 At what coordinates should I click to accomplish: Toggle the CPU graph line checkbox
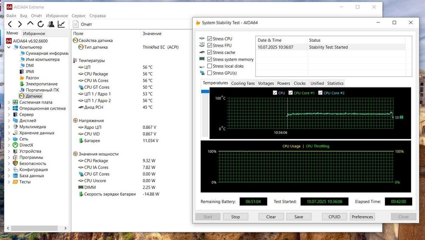coord(275,93)
